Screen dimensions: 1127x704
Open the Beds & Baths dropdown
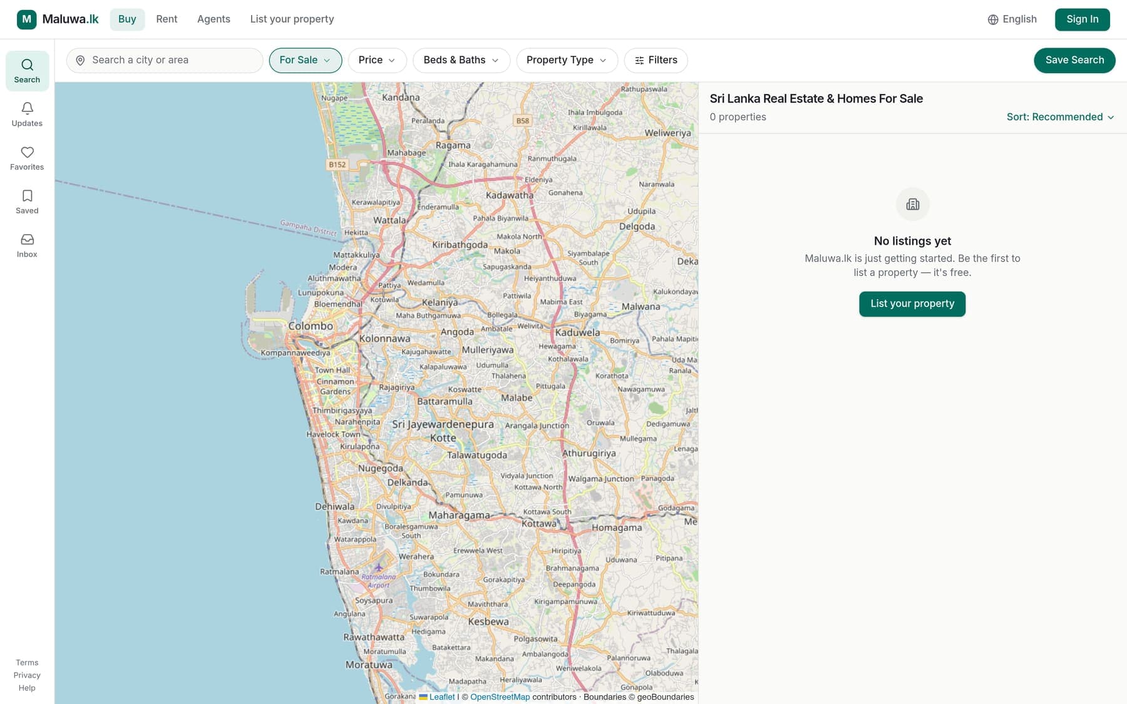[x=461, y=60]
